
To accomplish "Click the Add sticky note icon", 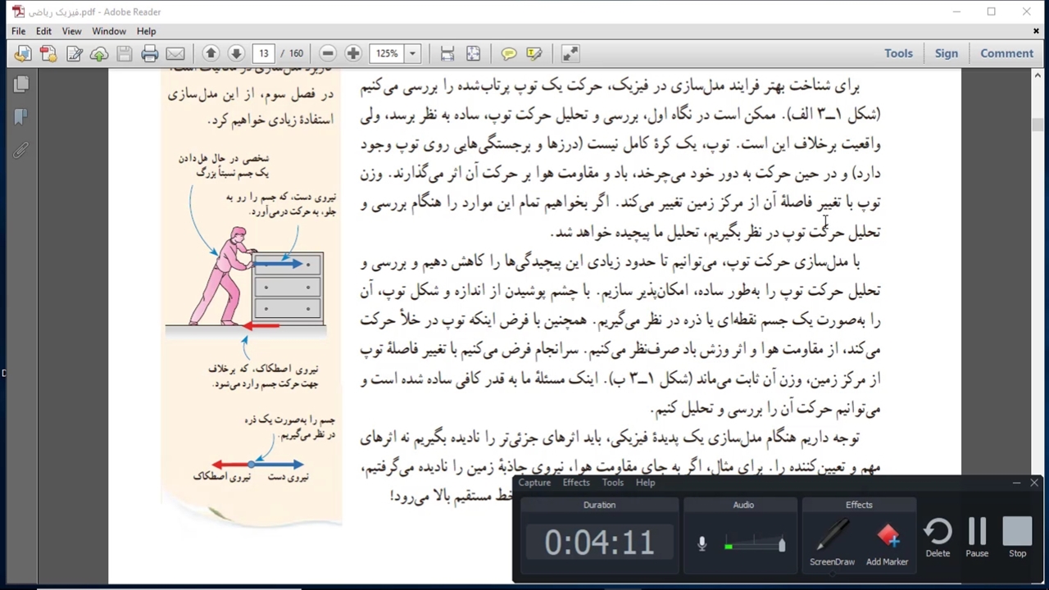I will [x=509, y=54].
